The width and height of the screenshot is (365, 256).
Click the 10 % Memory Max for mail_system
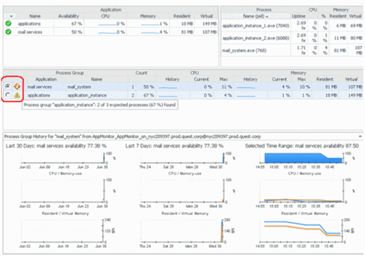pyautogui.click(x=305, y=87)
